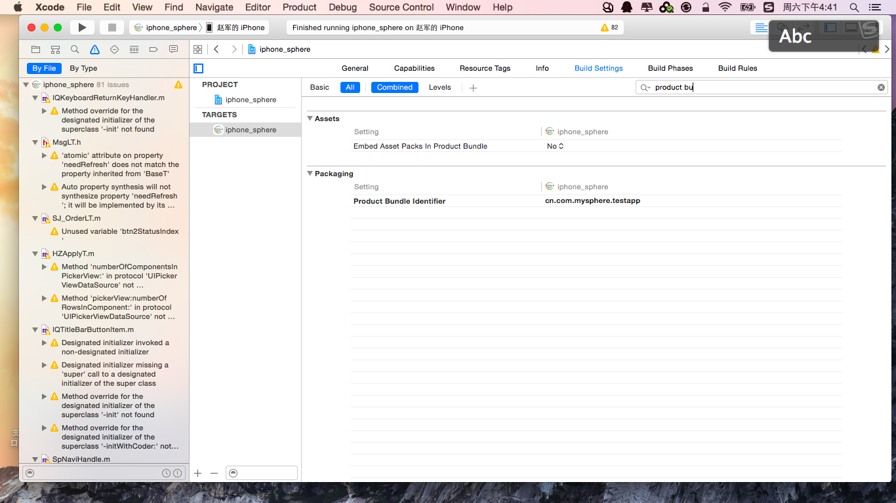Add a new target with plus button
Screen dimensions: 896x503
tap(197, 473)
